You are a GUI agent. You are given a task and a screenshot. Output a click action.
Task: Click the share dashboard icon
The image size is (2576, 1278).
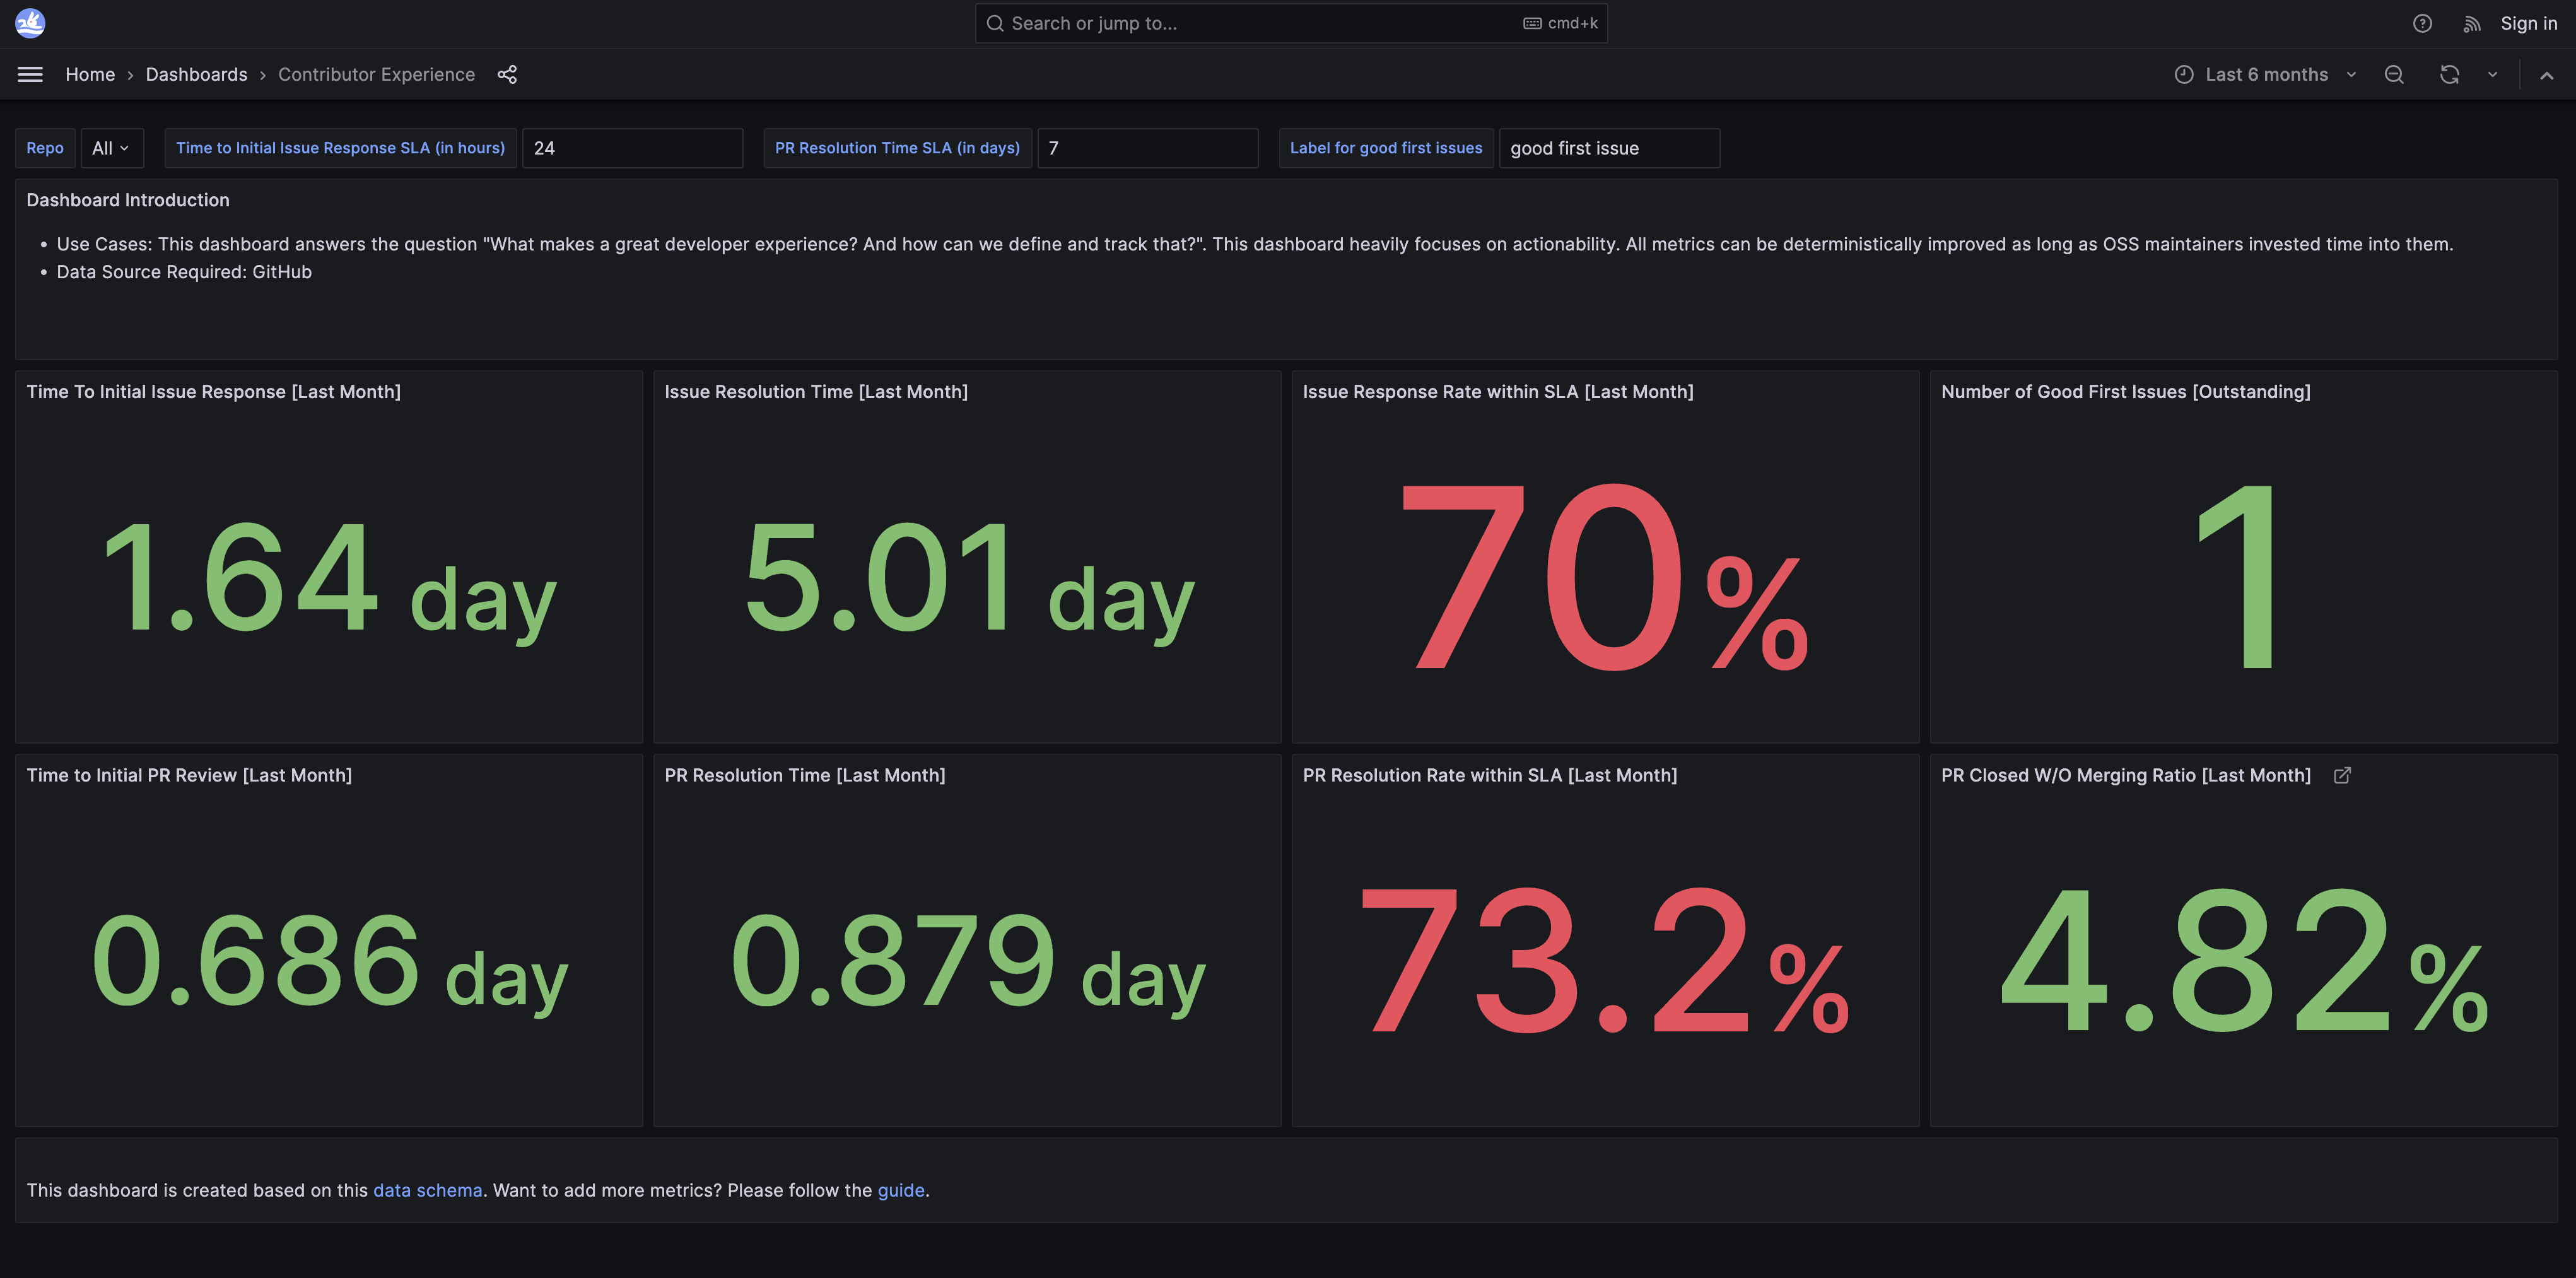[507, 75]
